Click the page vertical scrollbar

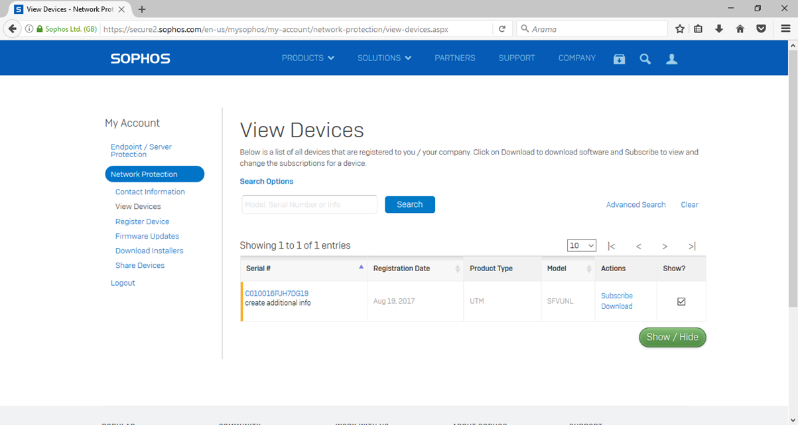pos(793,179)
